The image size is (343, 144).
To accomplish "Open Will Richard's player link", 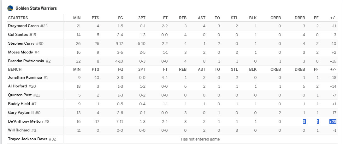I will 19,130.
